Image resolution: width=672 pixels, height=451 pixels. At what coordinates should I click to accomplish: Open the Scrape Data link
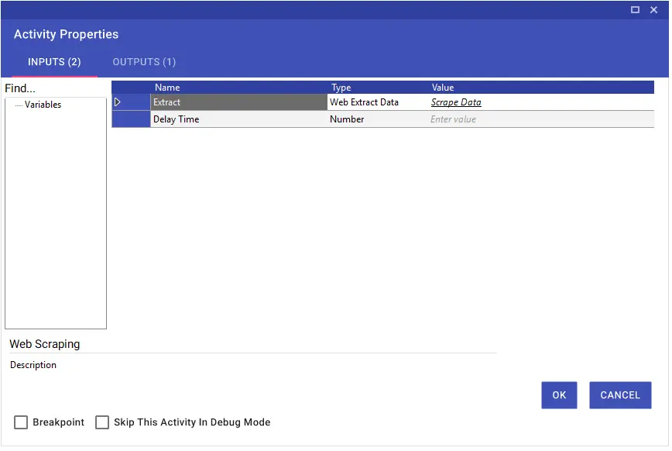point(457,102)
